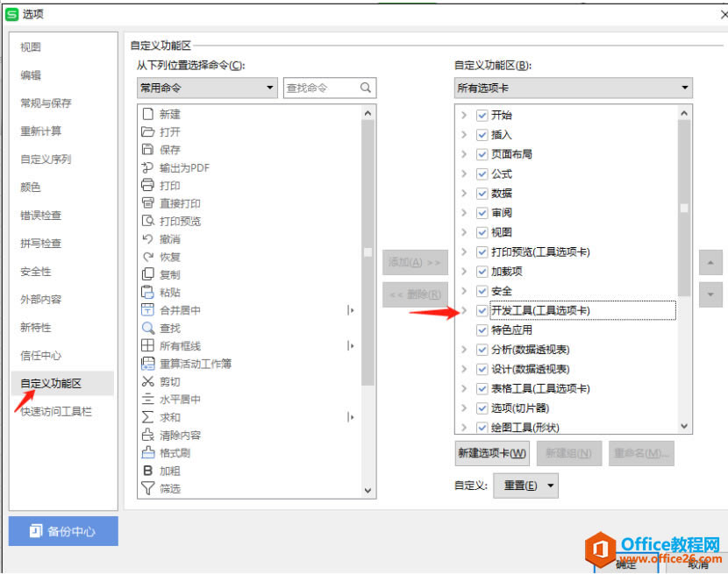
Task: Click the 新建选项卡(W) button
Action: point(492,453)
